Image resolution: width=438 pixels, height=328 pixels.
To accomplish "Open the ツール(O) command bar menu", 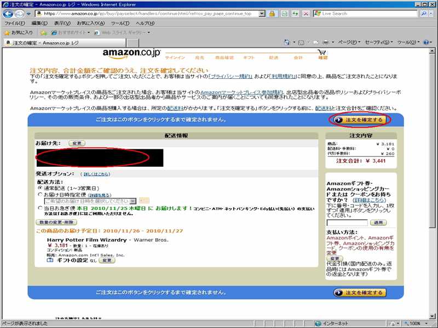I will tap(408, 43).
